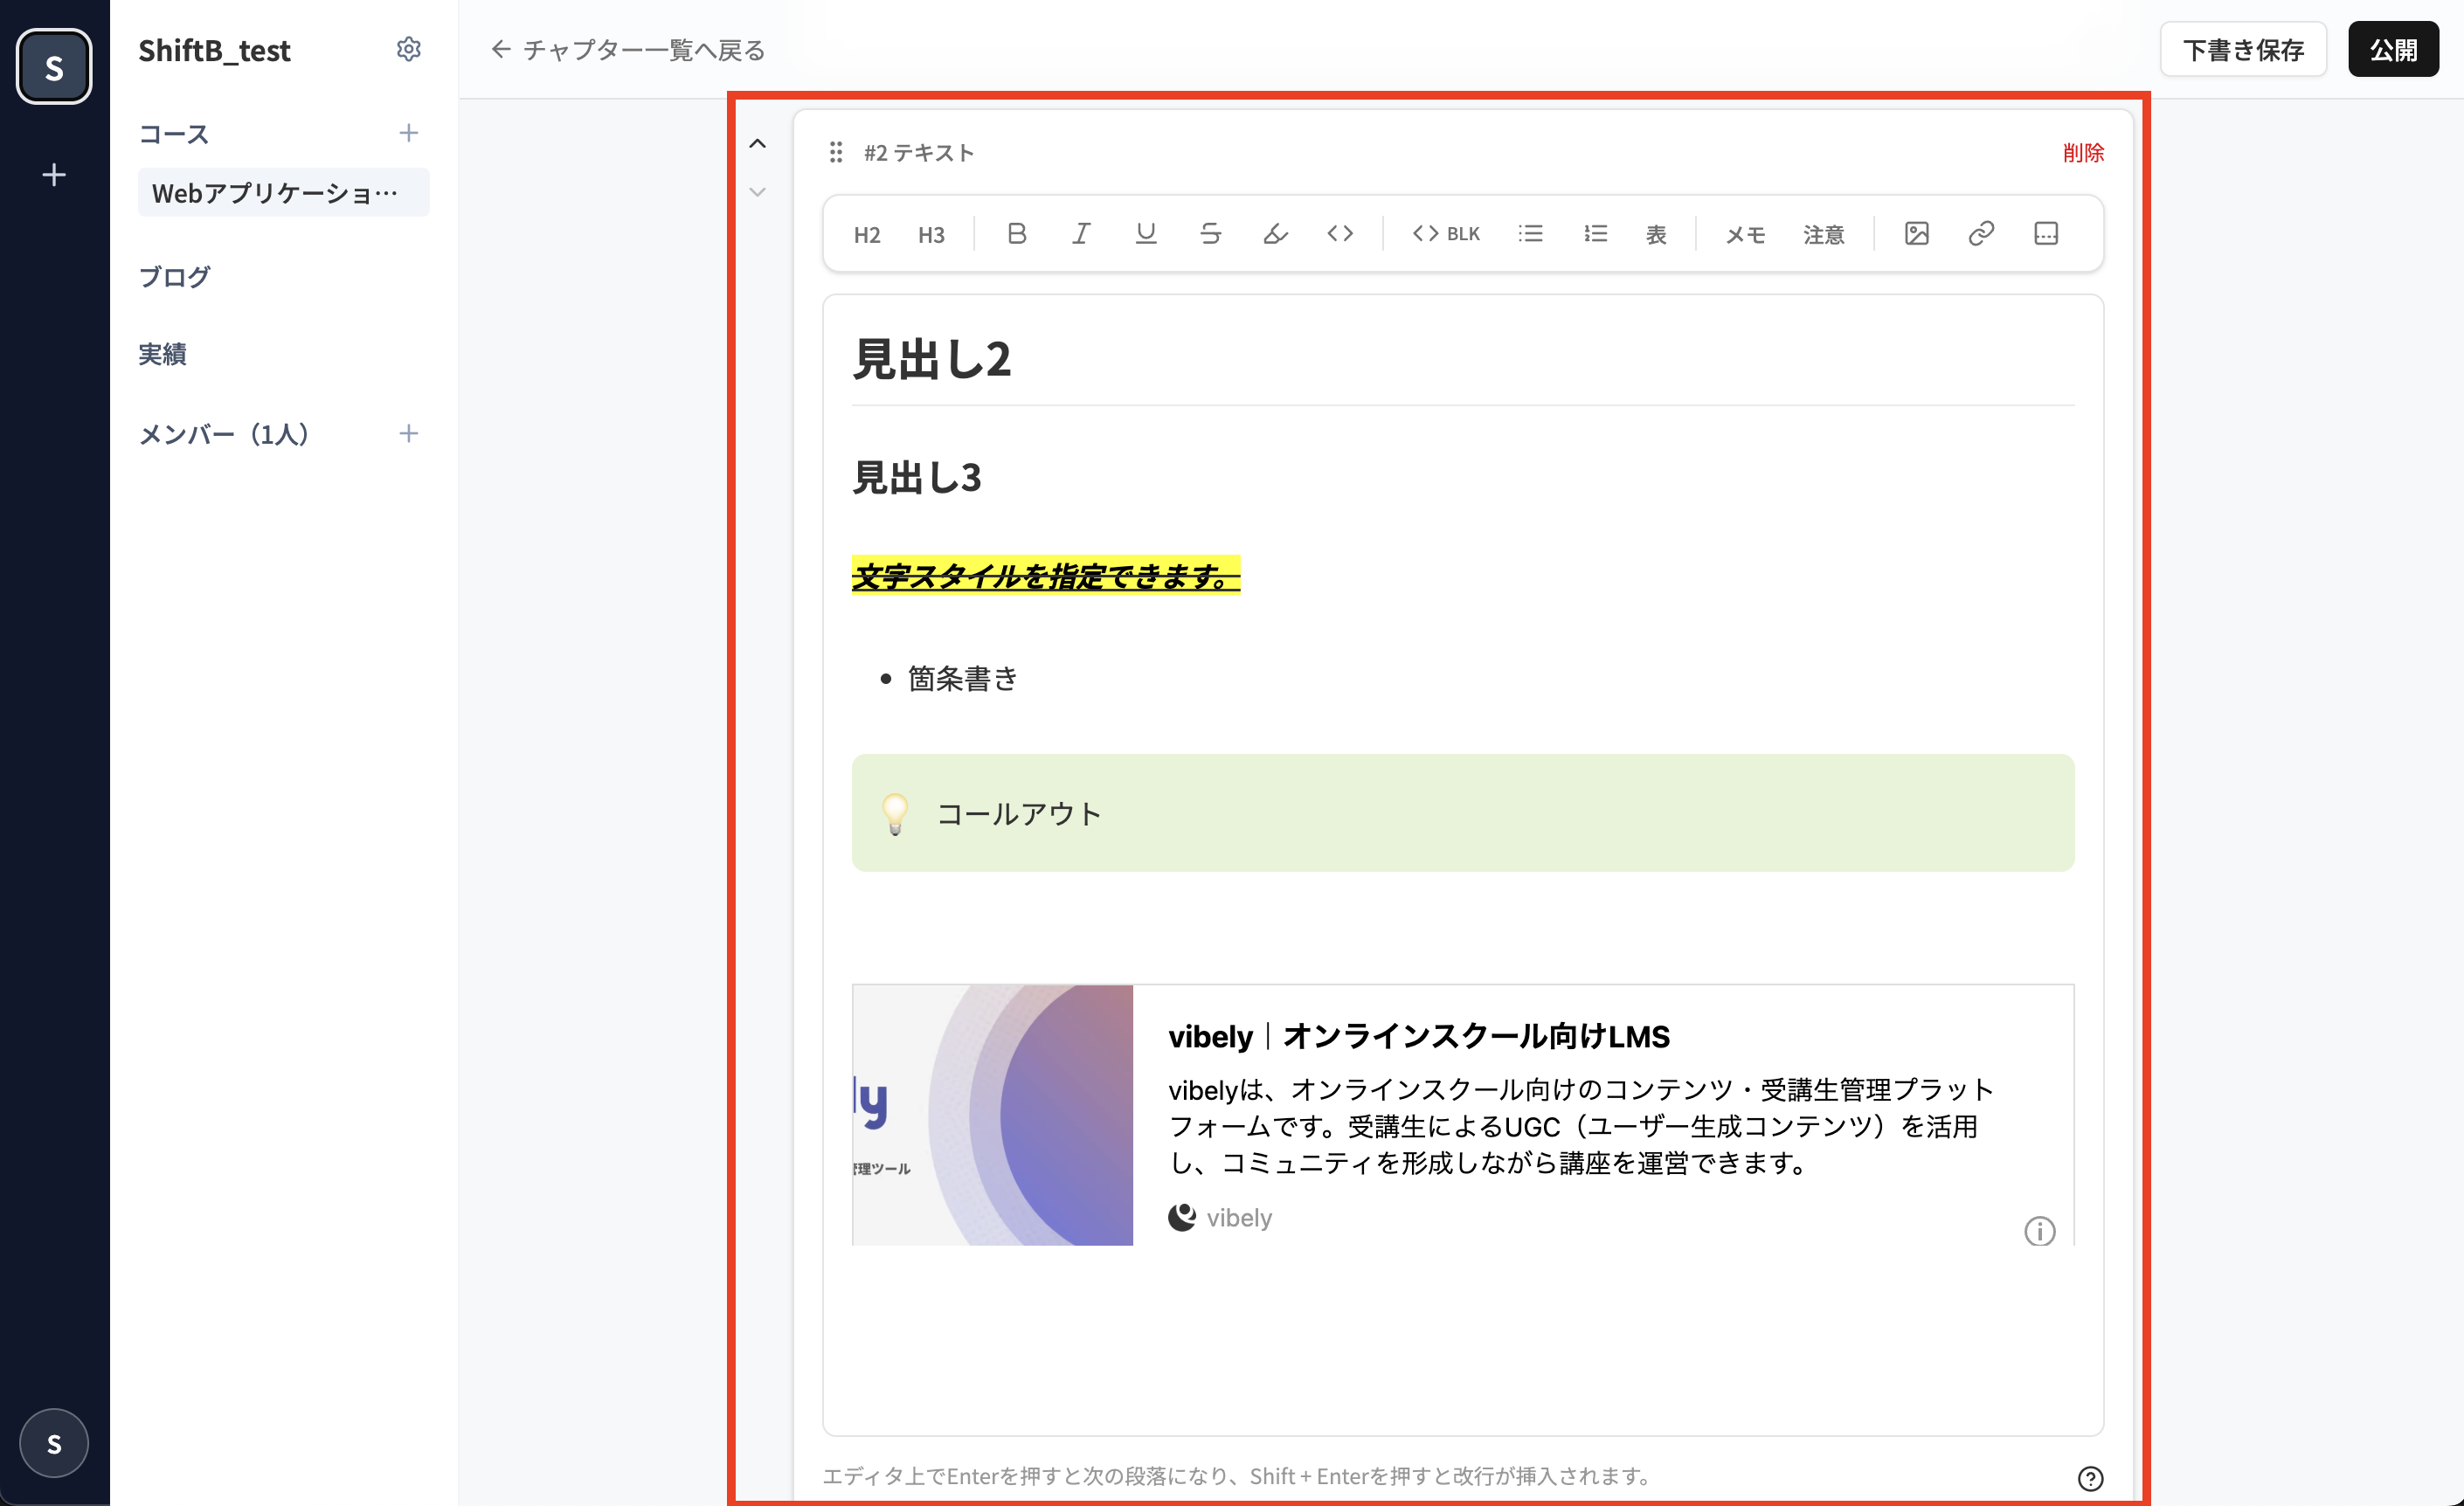Add a hyperlink with the link icon
The height and width of the screenshot is (1506, 2464).
click(x=1981, y=234)
